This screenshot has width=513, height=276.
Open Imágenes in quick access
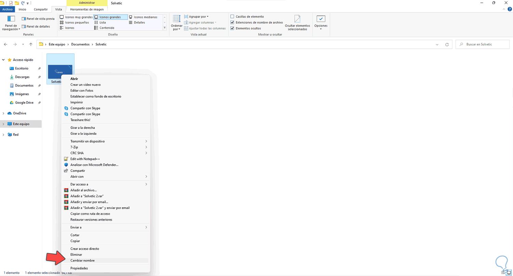22,94
